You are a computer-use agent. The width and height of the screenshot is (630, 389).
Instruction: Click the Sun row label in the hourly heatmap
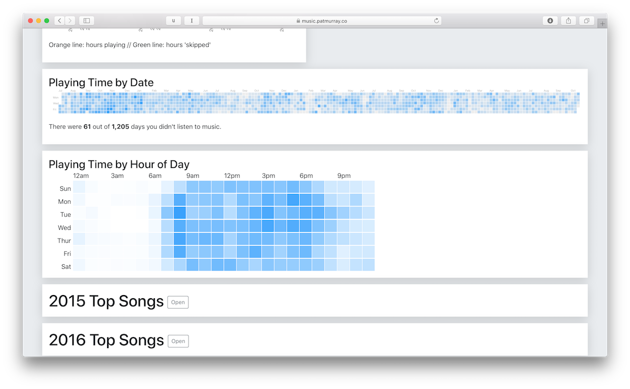(x=65, y=188)
